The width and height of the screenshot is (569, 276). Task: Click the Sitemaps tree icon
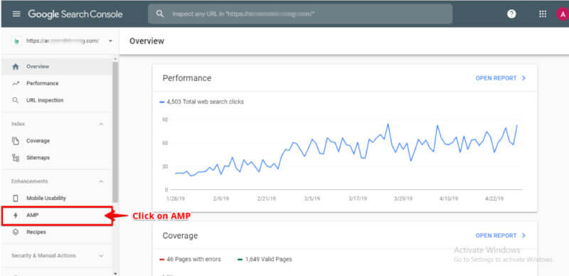point(15,158)
